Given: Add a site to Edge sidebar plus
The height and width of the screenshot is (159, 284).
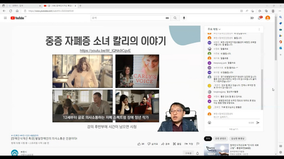Looking at the screenshot, I should tap(280, 55).
